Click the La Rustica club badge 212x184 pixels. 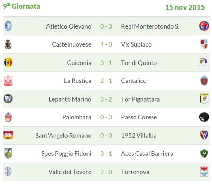pyautogui.click(x=8, y=81)
